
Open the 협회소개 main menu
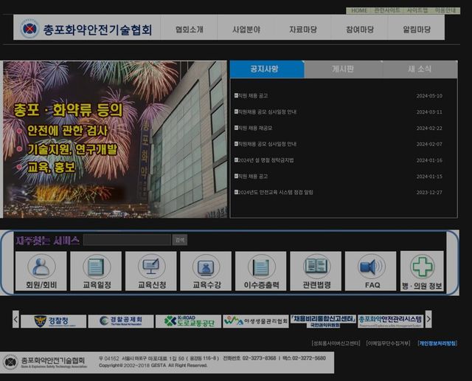[190, 30]
